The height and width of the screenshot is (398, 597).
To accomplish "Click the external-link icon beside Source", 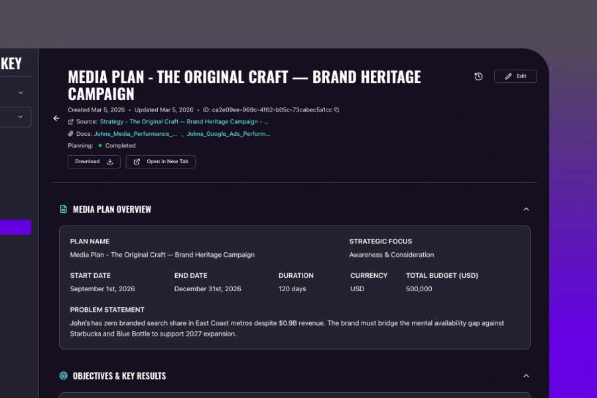I will pyautogui.click(x=71, y=121).
